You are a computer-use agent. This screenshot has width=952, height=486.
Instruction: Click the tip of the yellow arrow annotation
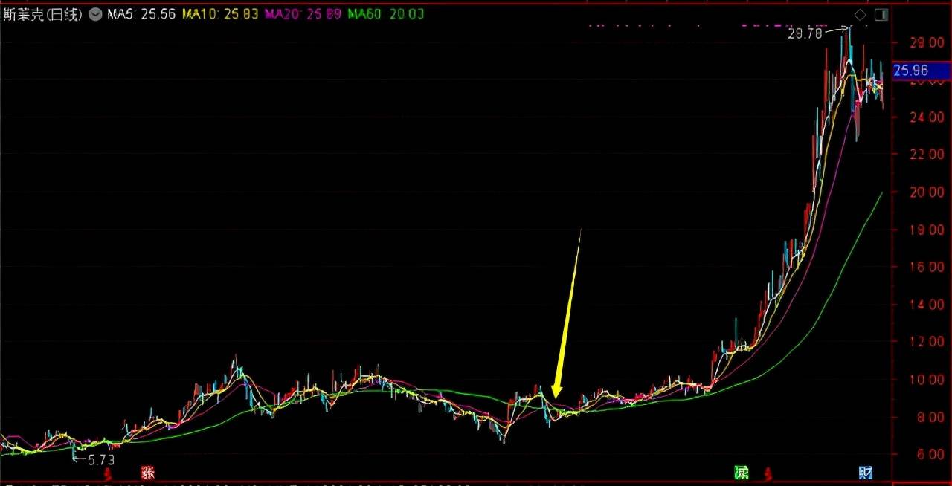coord(555,398)
